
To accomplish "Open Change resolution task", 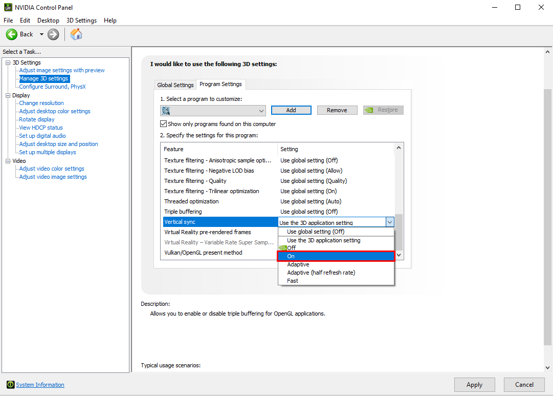I will tap(41, 103).
